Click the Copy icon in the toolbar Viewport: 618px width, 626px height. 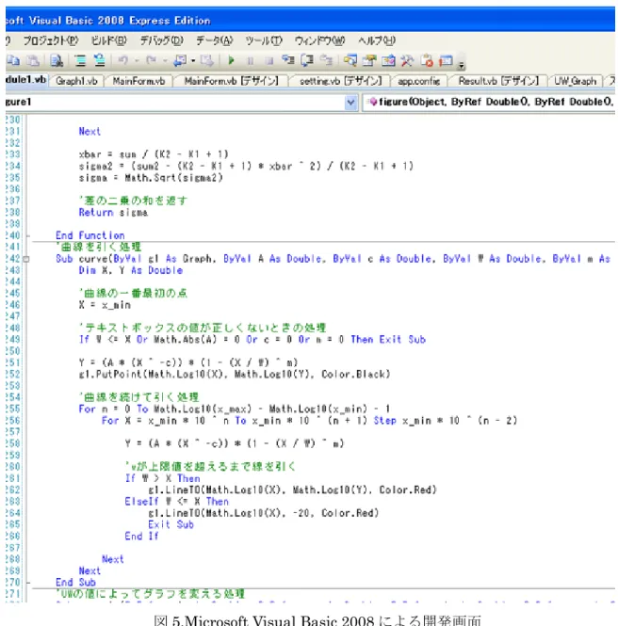pos(13,60)
